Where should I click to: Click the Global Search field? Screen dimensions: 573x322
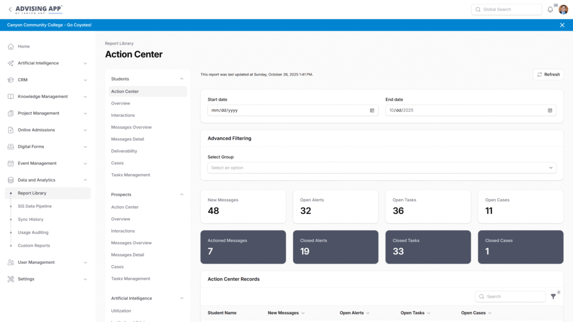click(x=506, y=10)
